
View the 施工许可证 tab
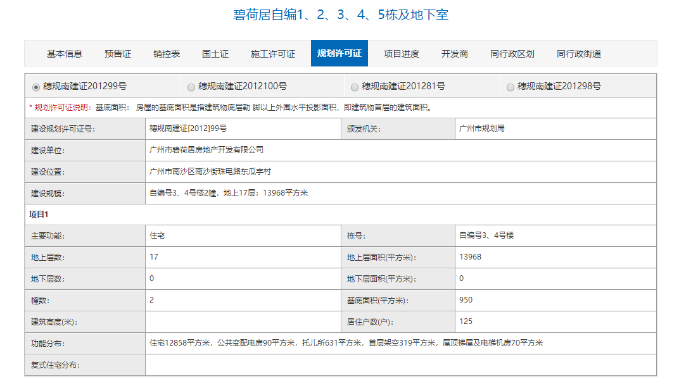[x=273, y=54]
